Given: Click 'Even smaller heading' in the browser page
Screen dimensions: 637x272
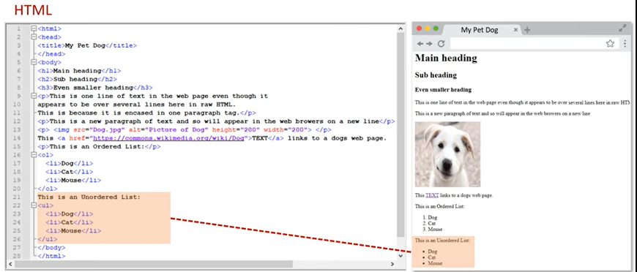Looking at the screenshot, I should pos(443,90).
